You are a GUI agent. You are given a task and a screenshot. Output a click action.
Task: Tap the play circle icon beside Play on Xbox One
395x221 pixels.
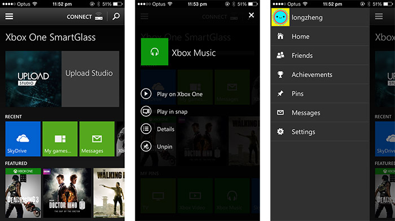pos(146,94)
